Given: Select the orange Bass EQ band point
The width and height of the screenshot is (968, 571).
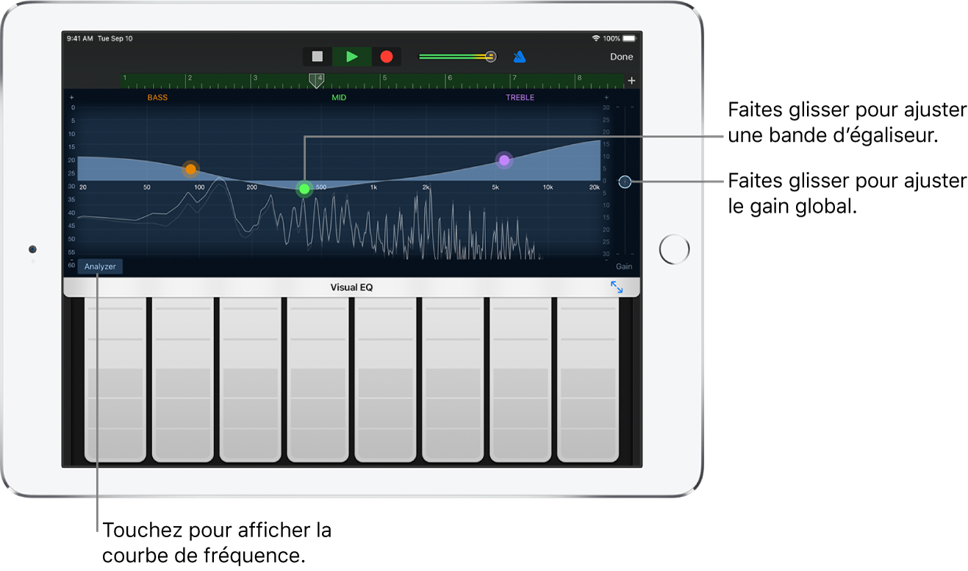Looking at the screenshot, I should pyautogui.click(x=190, y=169).
